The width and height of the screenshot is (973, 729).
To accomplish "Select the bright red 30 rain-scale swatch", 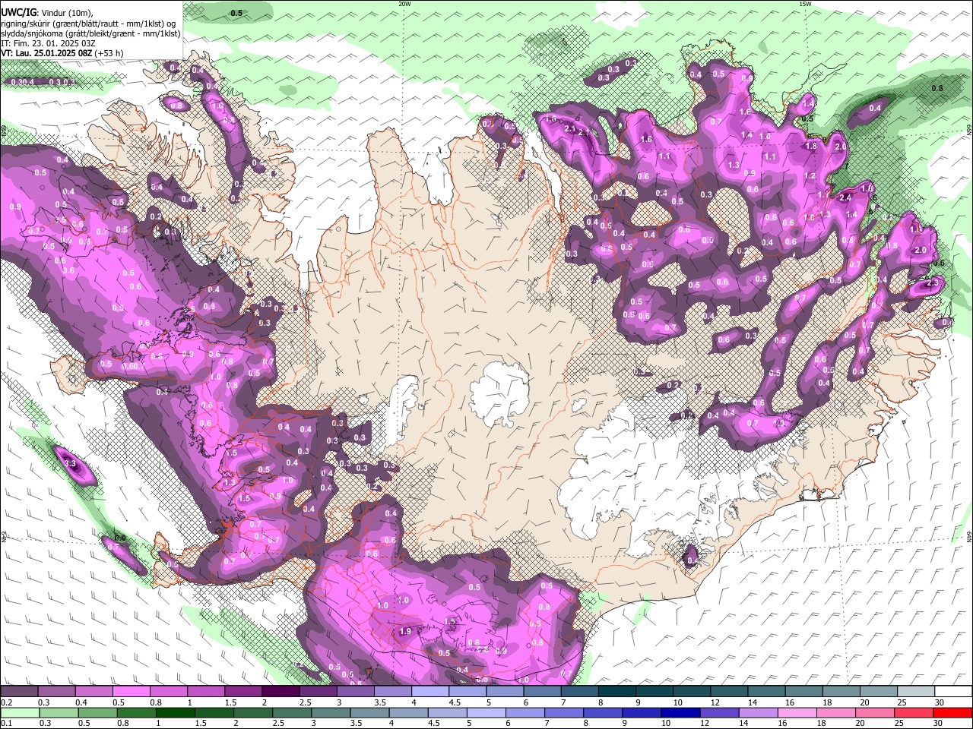I will click(x=952, y=712).
